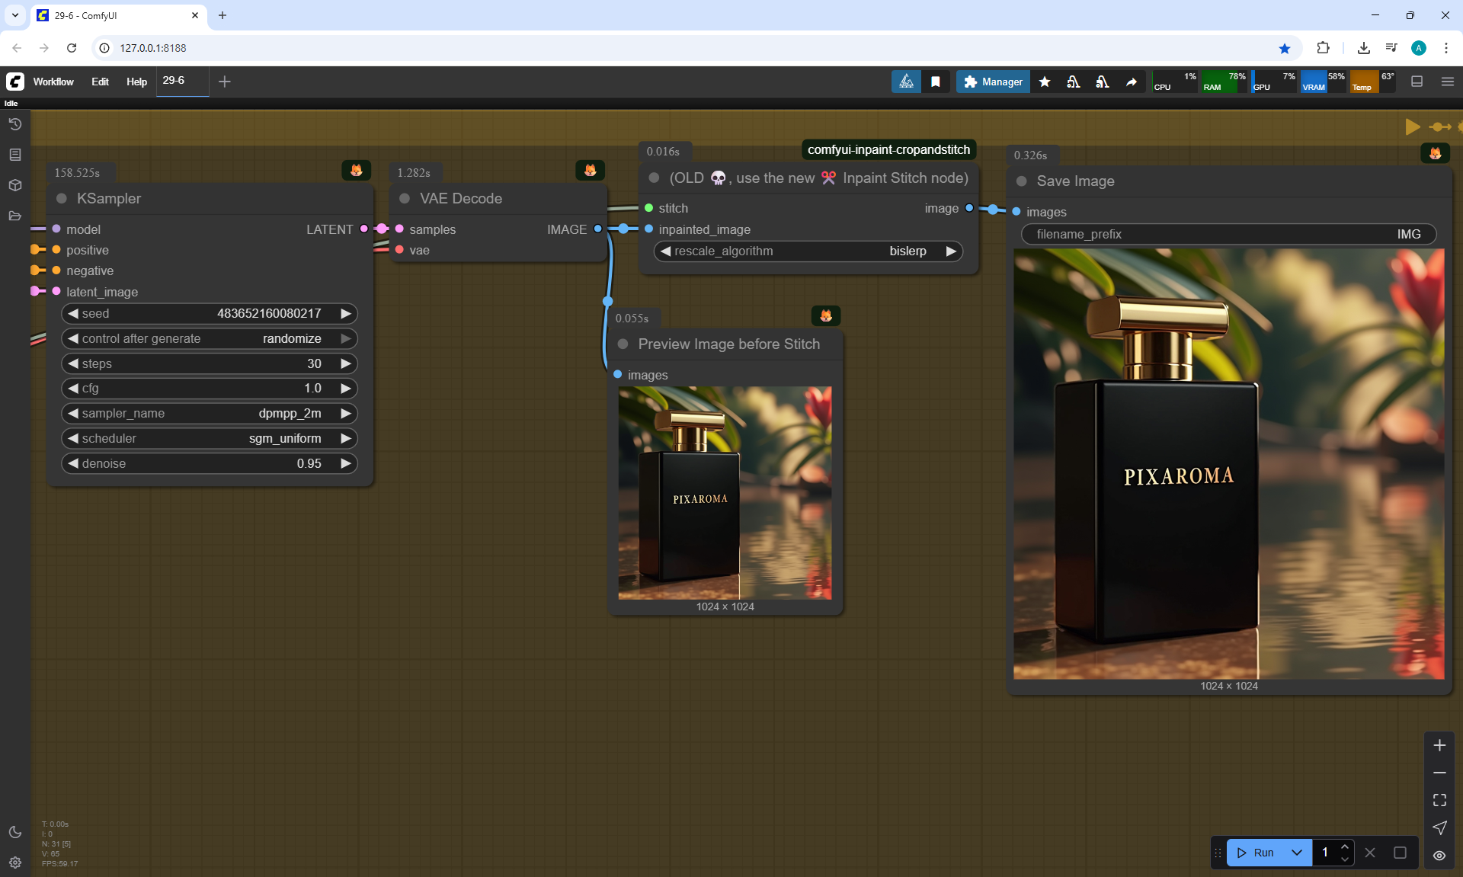The image size is (1463, 877).
Task: Click the Manager button
Action: [x=993, y=82]
